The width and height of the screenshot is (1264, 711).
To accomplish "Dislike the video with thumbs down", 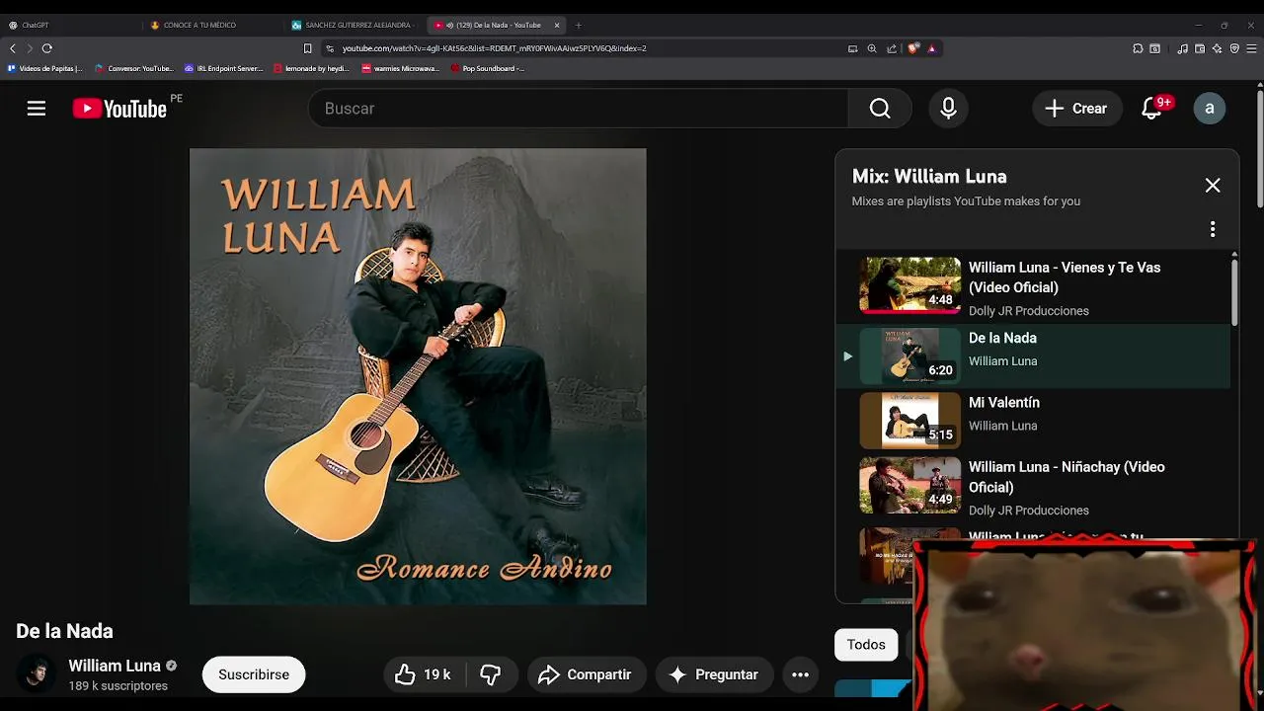I will point(491,674).
